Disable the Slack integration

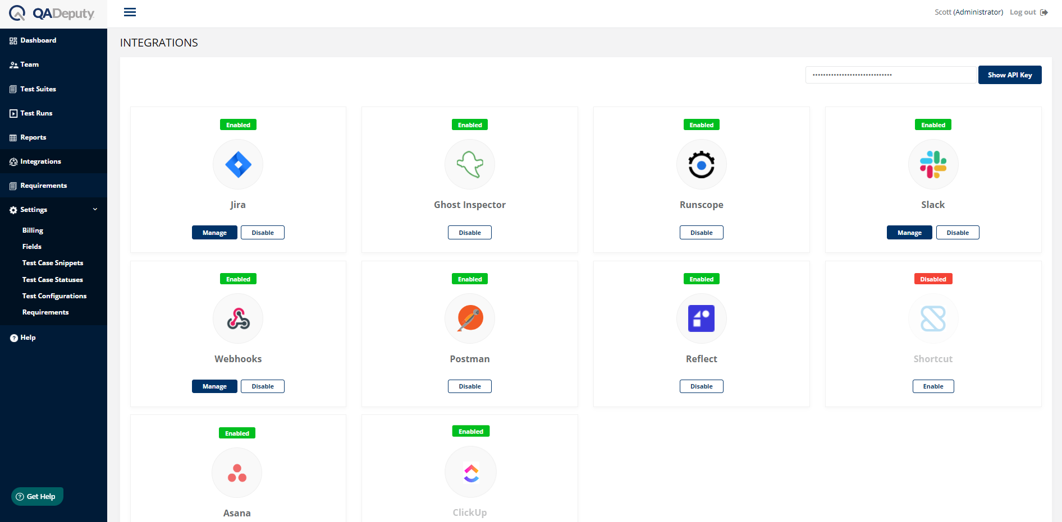pos(958,233)
